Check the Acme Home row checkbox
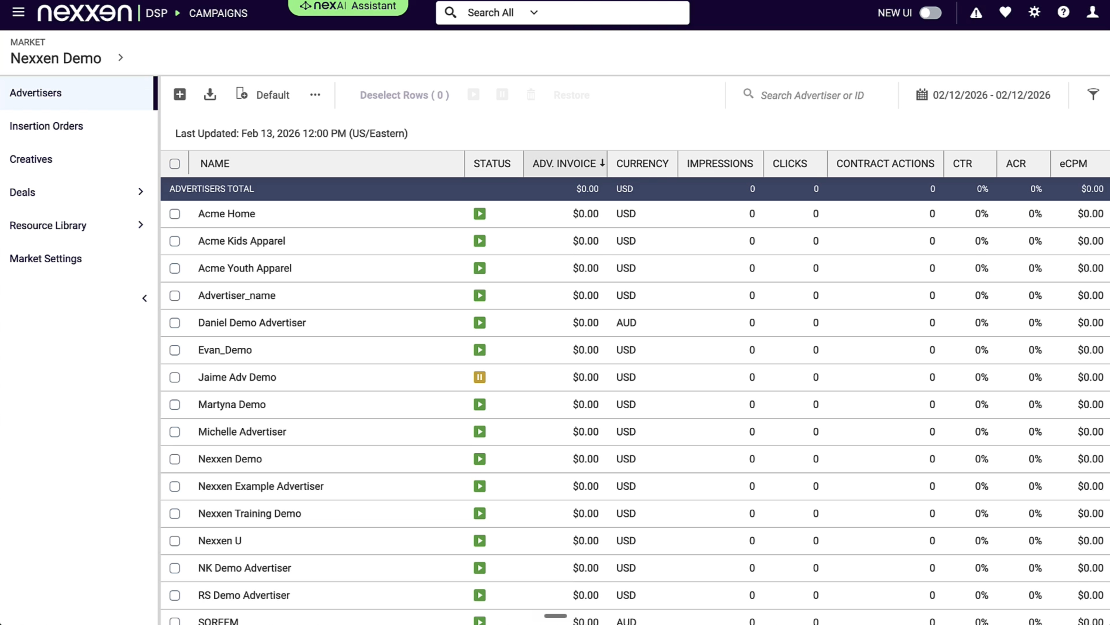This screenshot has width=1110, height=625. pos(175,214)
